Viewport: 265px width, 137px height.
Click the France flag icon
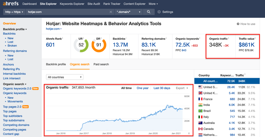pyautogui.click(x=200, y=99)
